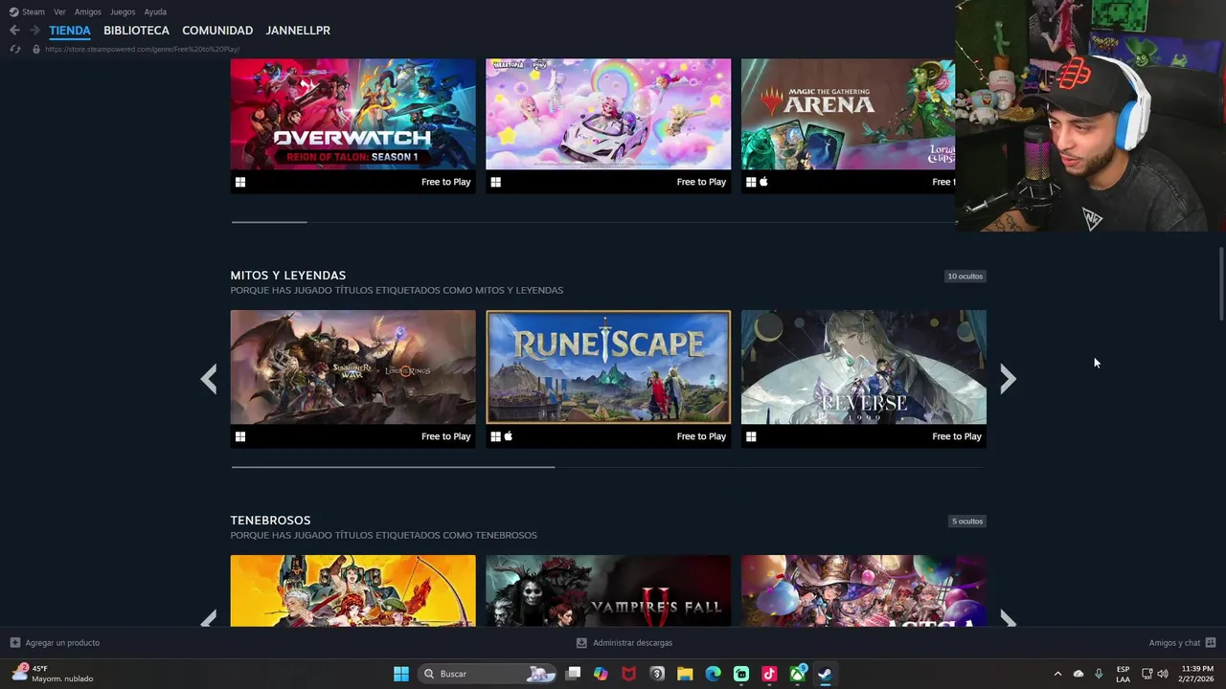Click the vertical page scrollbar
Screen dimensions: 1226x689
click(1220, 284)
